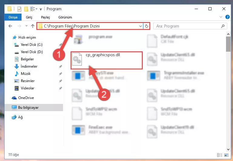
Task: Refresh the current folder view
Action: (x=147, y=26)
